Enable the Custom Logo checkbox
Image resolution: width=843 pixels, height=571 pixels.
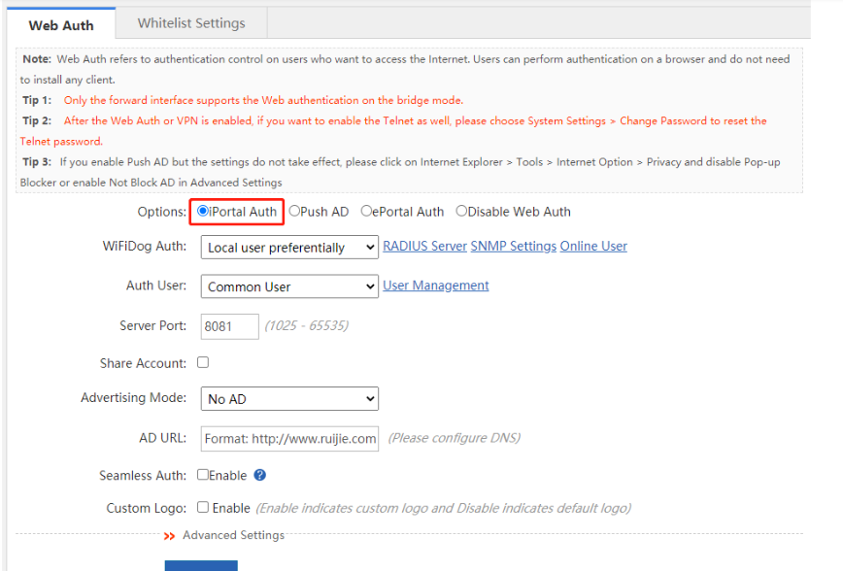(203, 507)
